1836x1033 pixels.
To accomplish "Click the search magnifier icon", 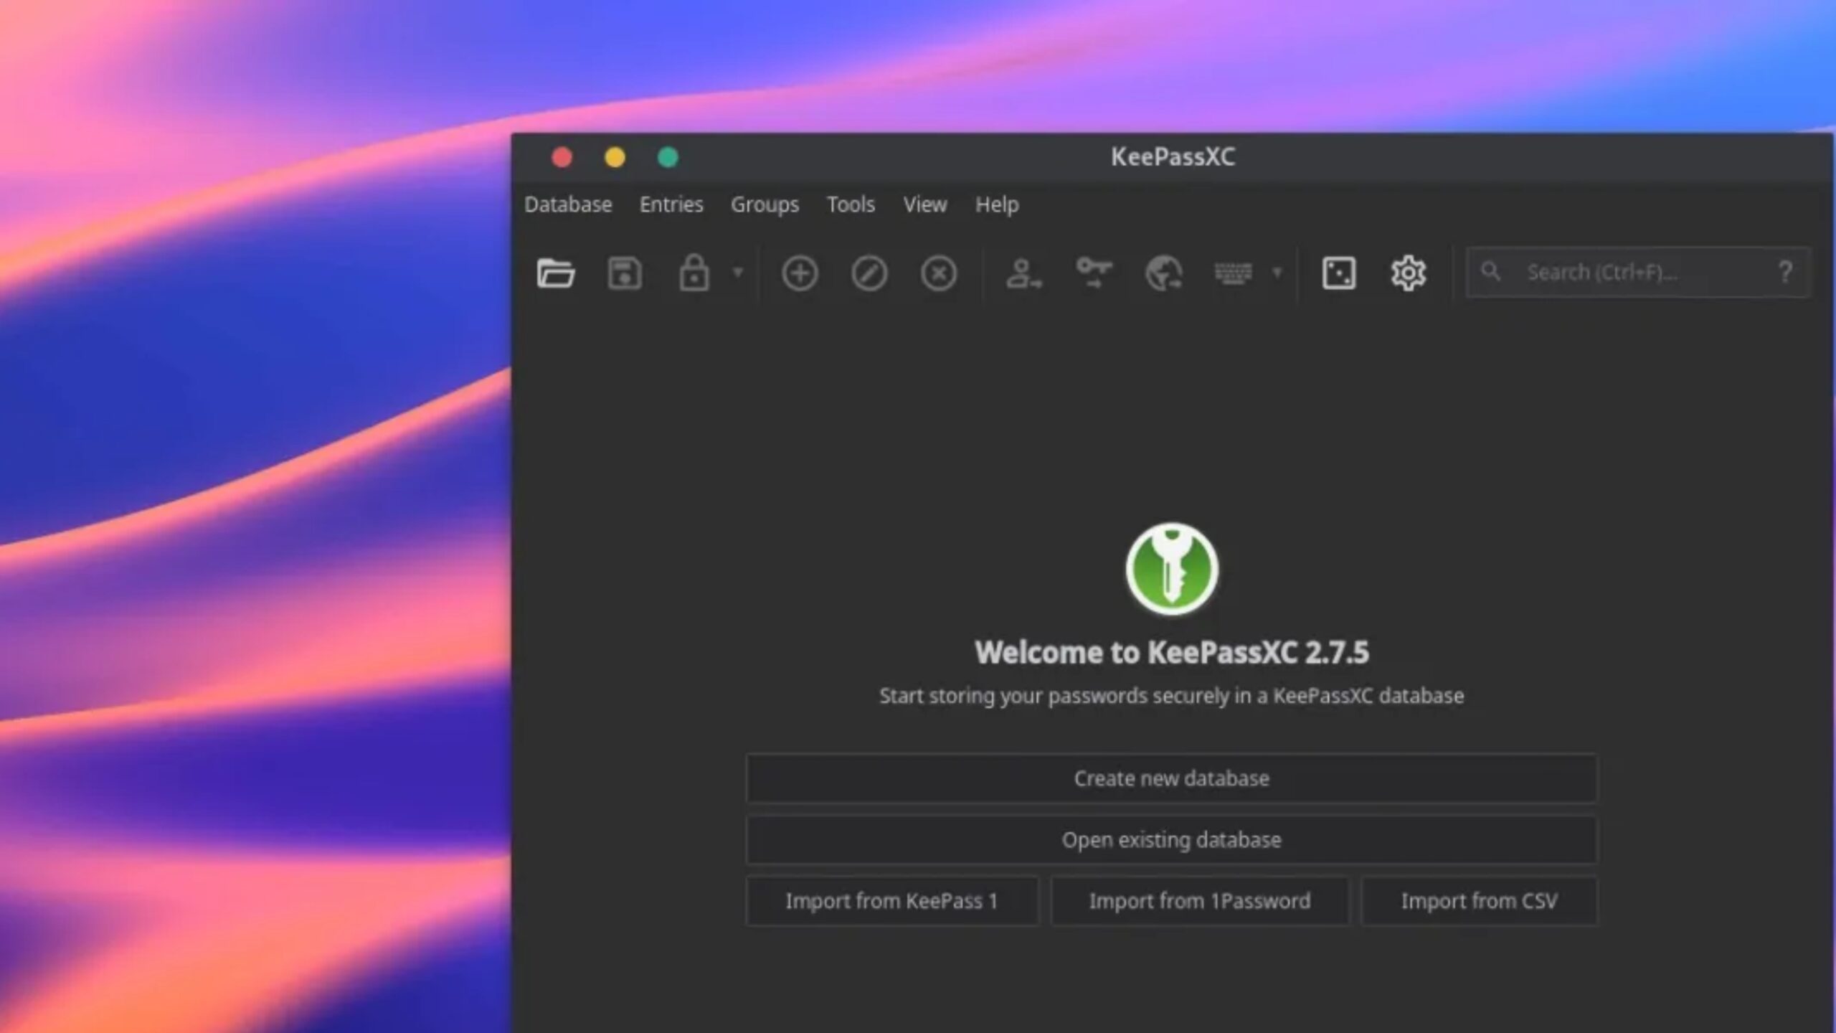I will [x=1491, y=271].
